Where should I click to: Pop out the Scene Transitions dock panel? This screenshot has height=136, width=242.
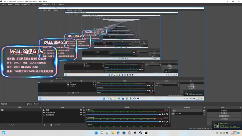204,107
